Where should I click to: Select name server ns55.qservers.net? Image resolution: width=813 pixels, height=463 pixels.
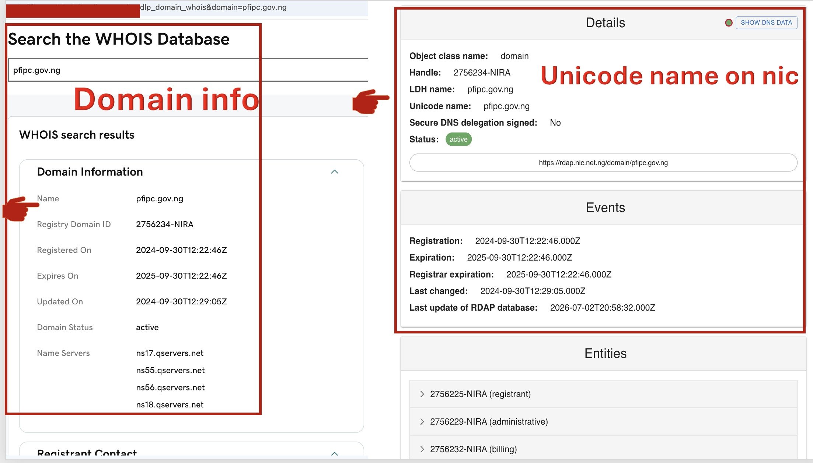pyautogui.click(x=170, y=370)
